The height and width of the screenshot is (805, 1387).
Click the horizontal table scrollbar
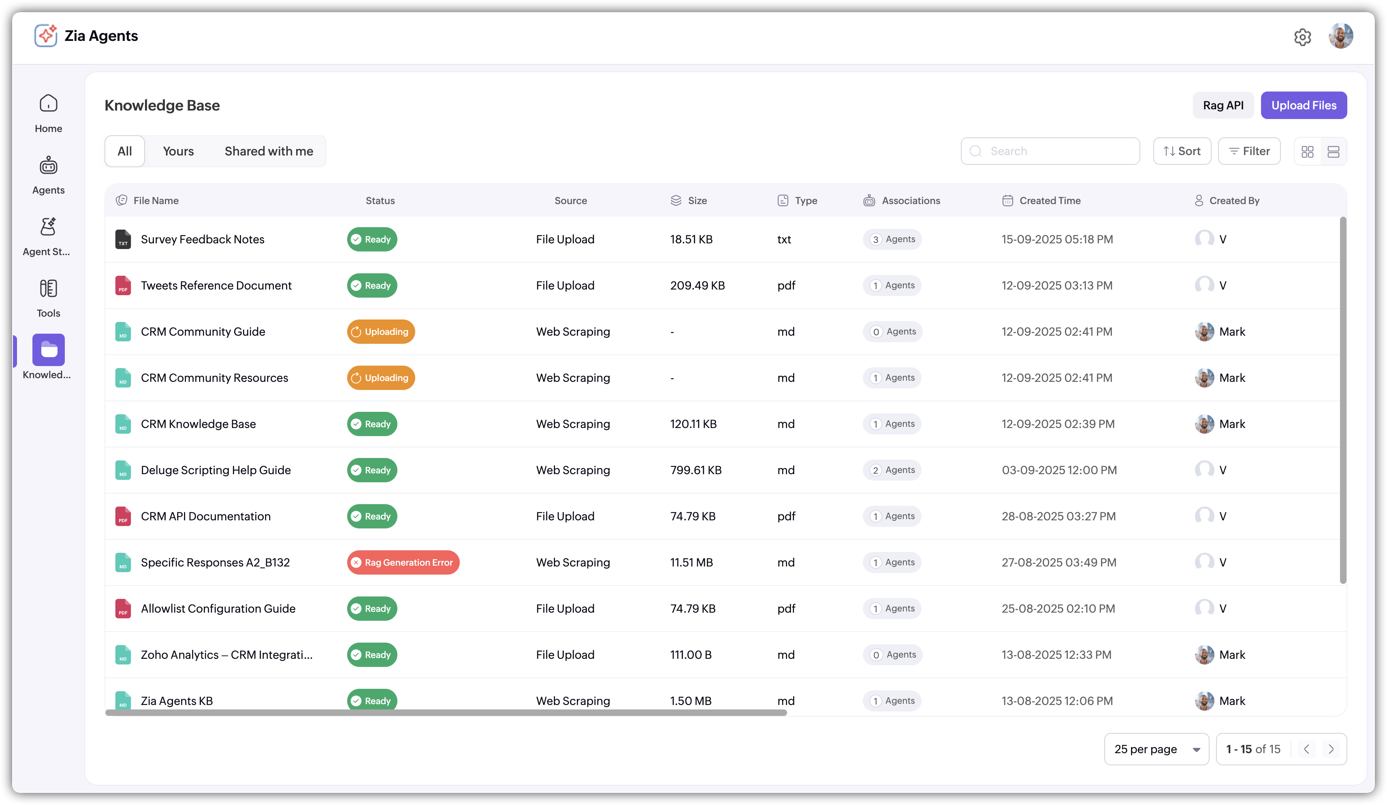click(446, 713)
